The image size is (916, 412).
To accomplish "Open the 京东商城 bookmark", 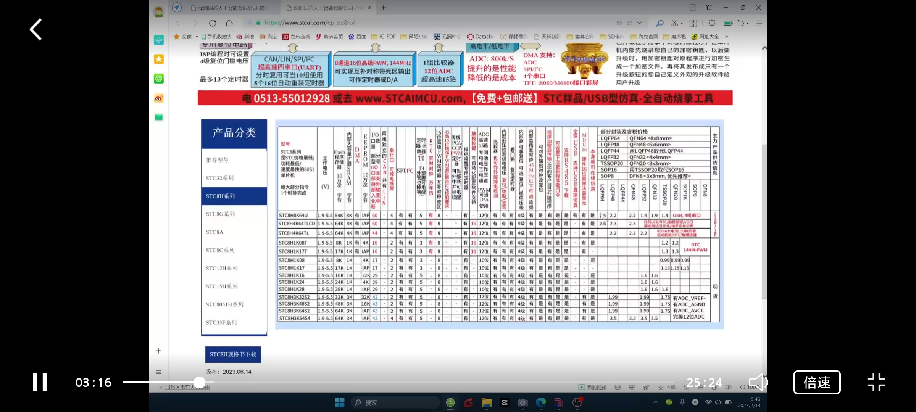I will [297, 37].
